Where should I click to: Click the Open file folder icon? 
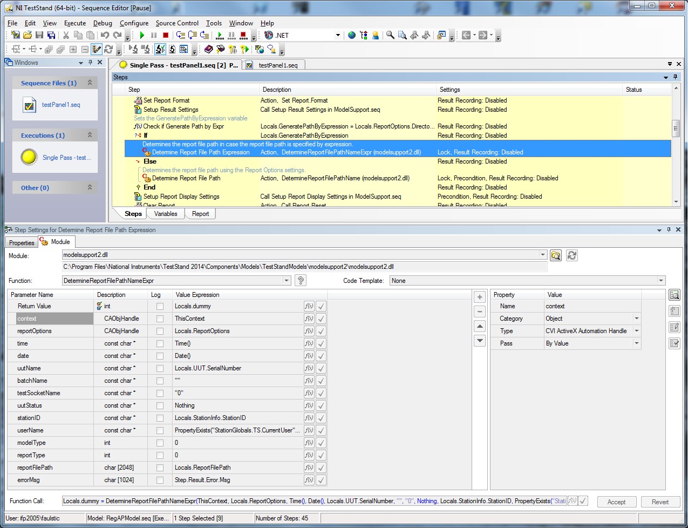click(x=28, y=35)
